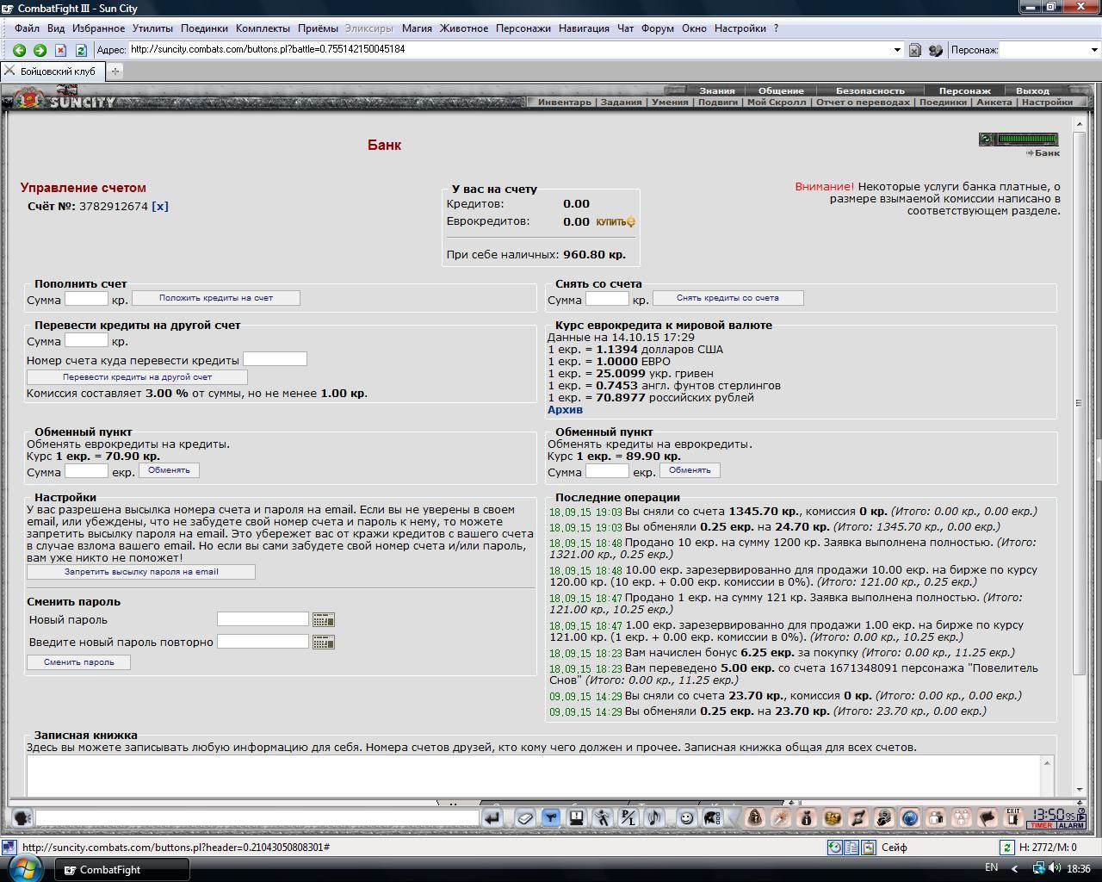Open a new tab with plus icon
Image resolution: width=1102 pixels, height=882 pixels.
click(115, 71)
